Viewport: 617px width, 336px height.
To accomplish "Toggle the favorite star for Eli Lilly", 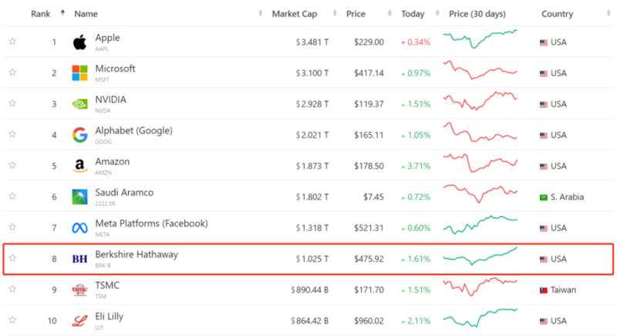I will (12, 320).
